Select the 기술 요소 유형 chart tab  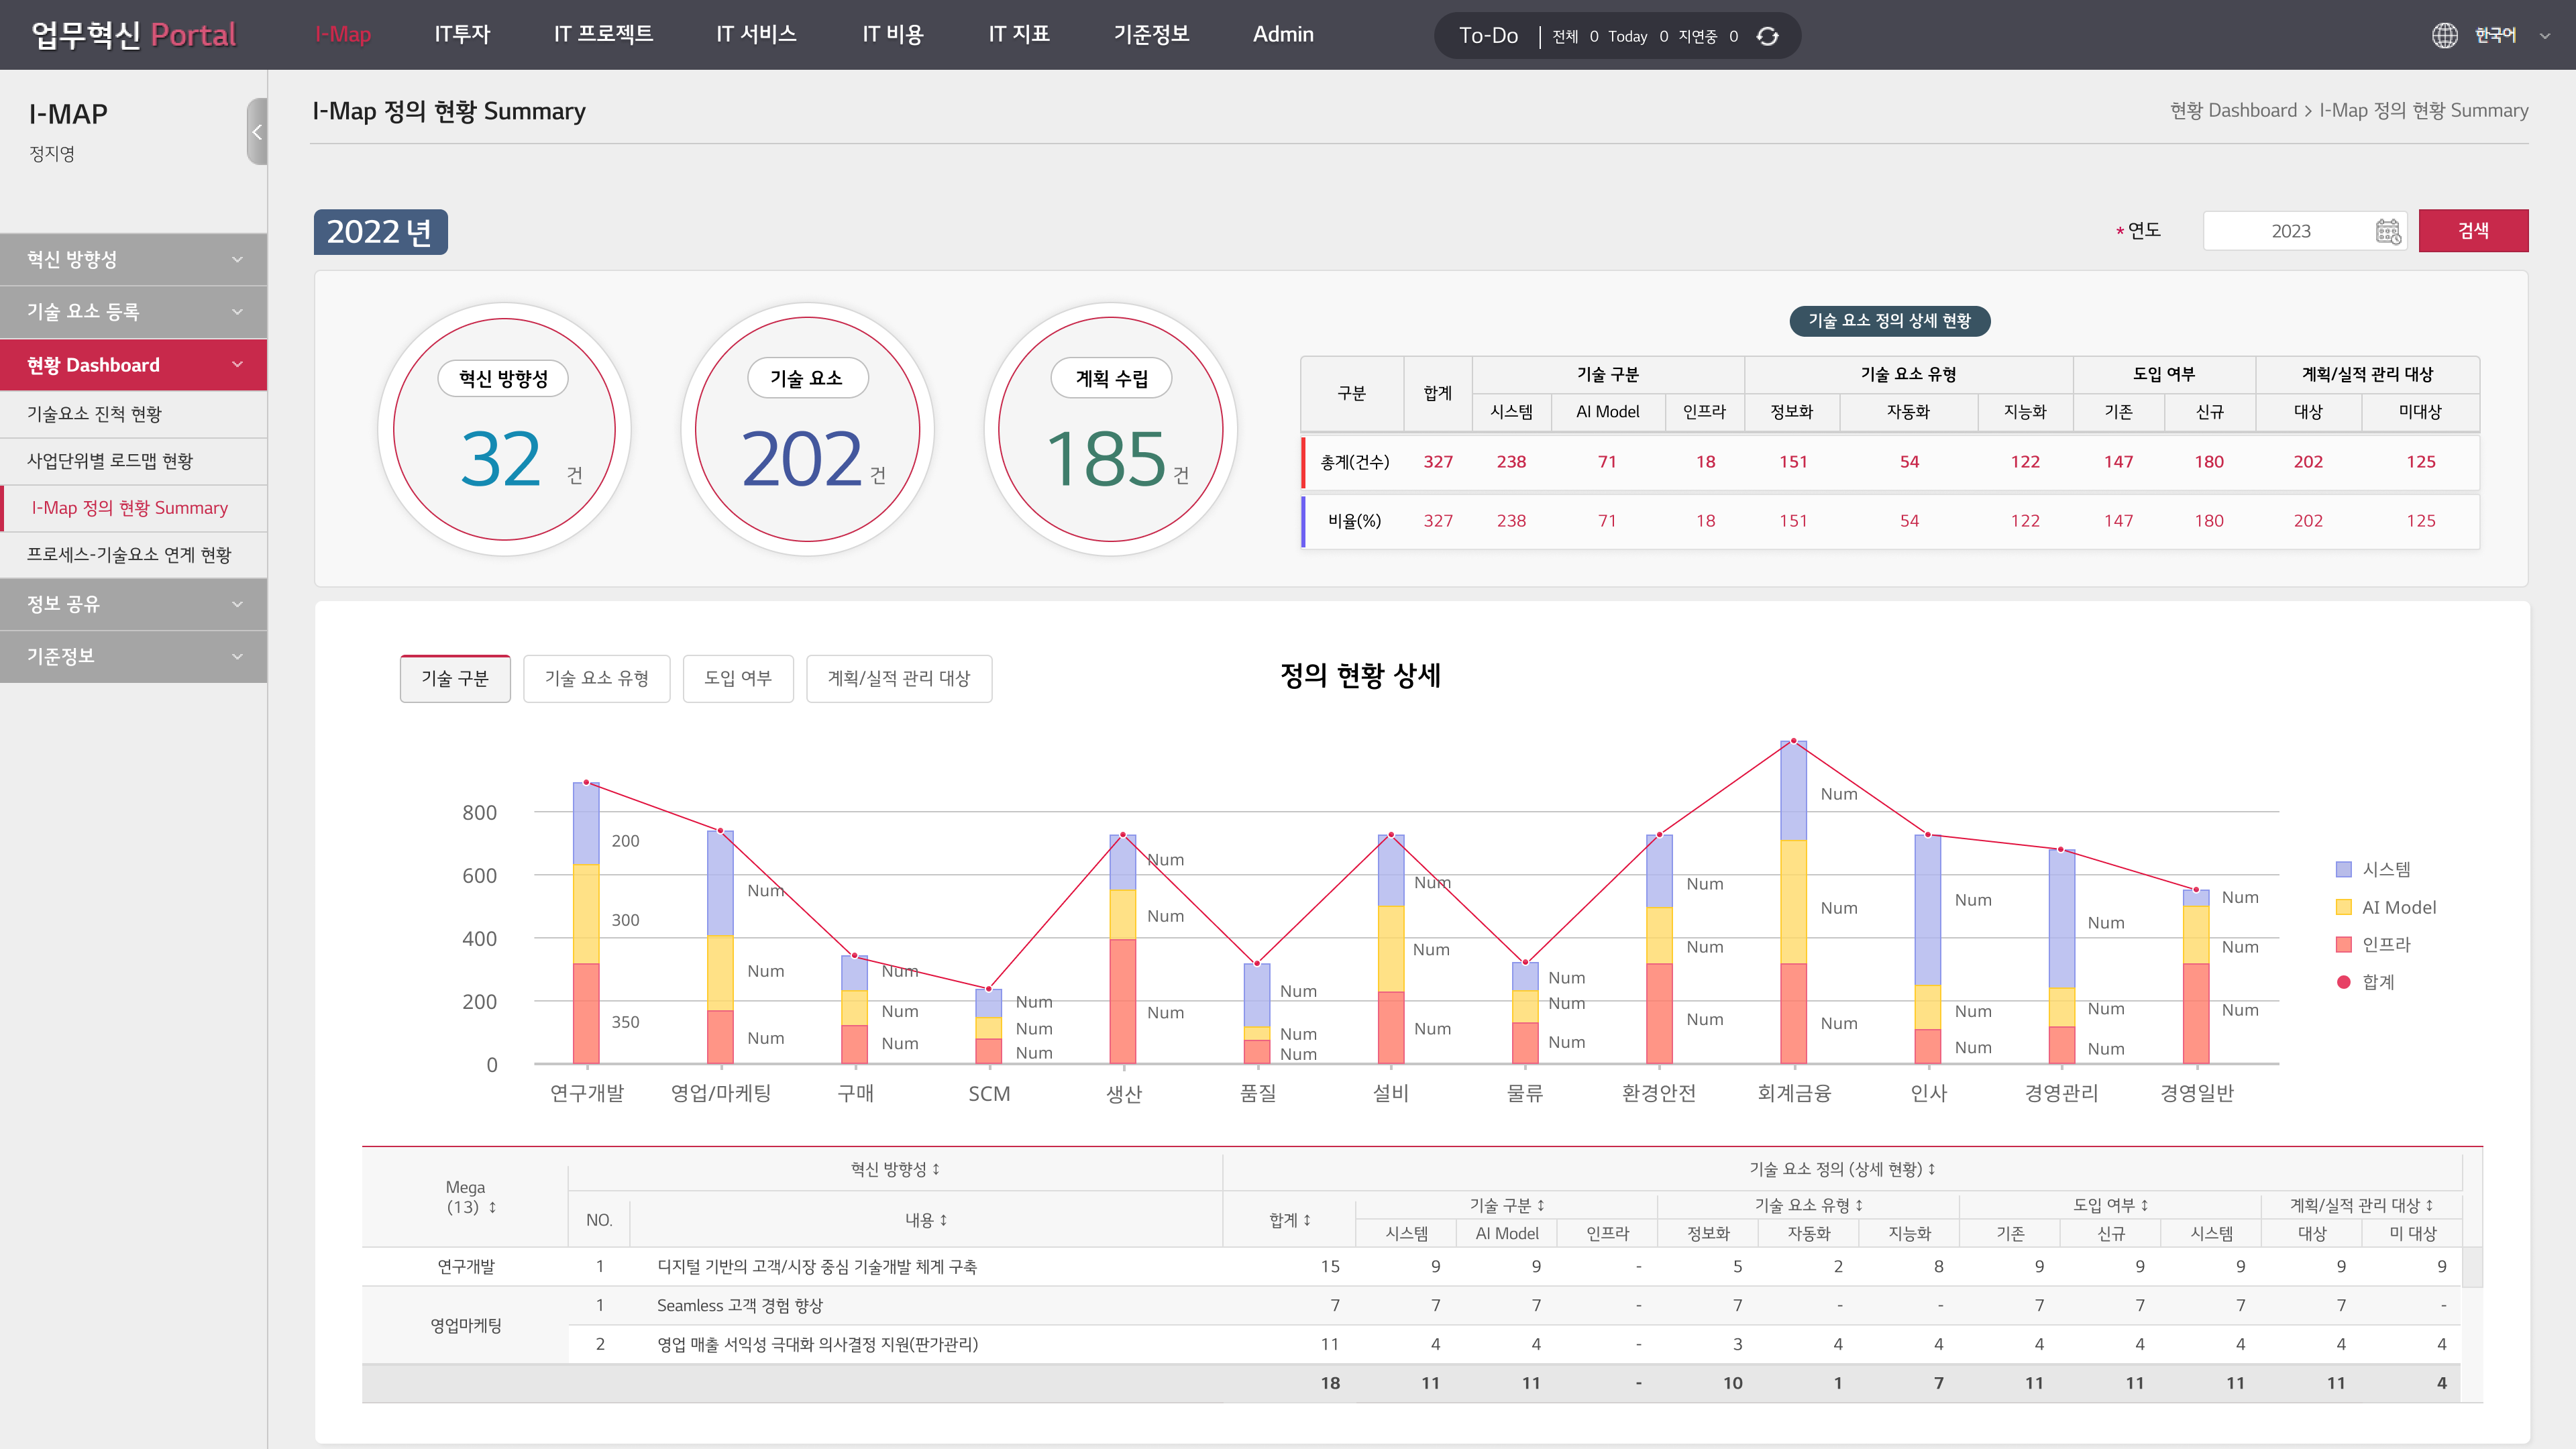[x=596, y=678]
